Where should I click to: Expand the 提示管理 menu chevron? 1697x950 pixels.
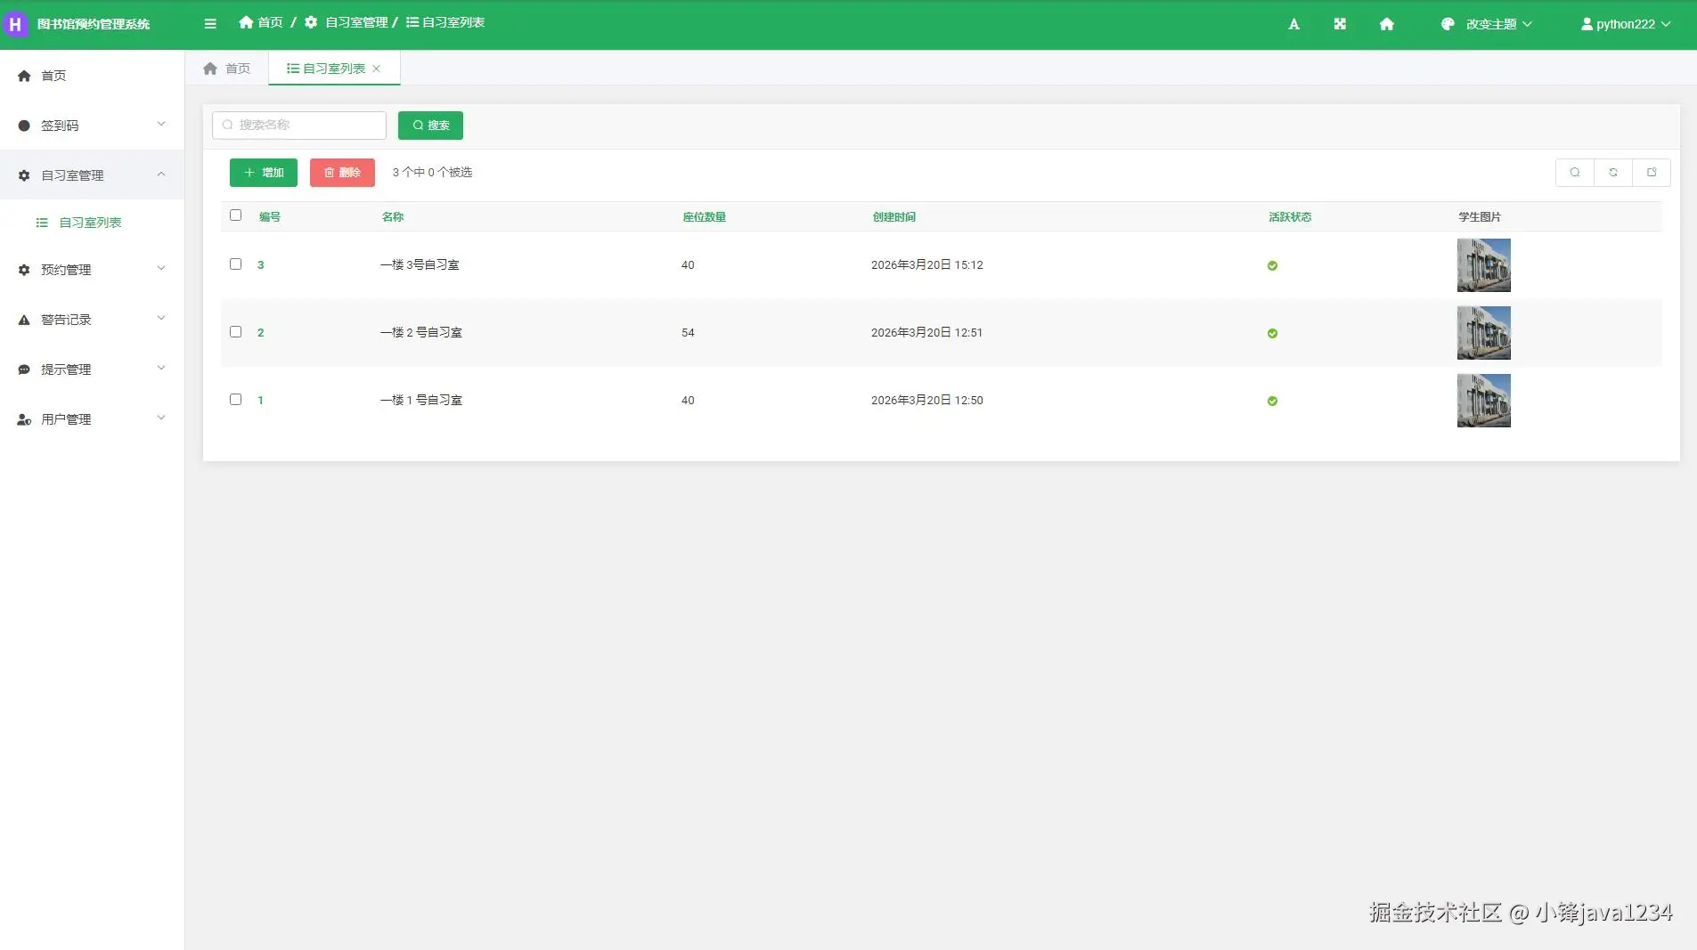(161, 369)
